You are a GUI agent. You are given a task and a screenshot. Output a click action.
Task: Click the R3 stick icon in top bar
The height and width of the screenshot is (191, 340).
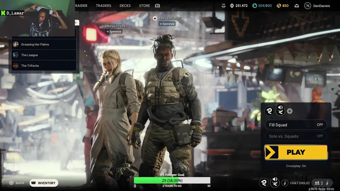tap(224, 6)
